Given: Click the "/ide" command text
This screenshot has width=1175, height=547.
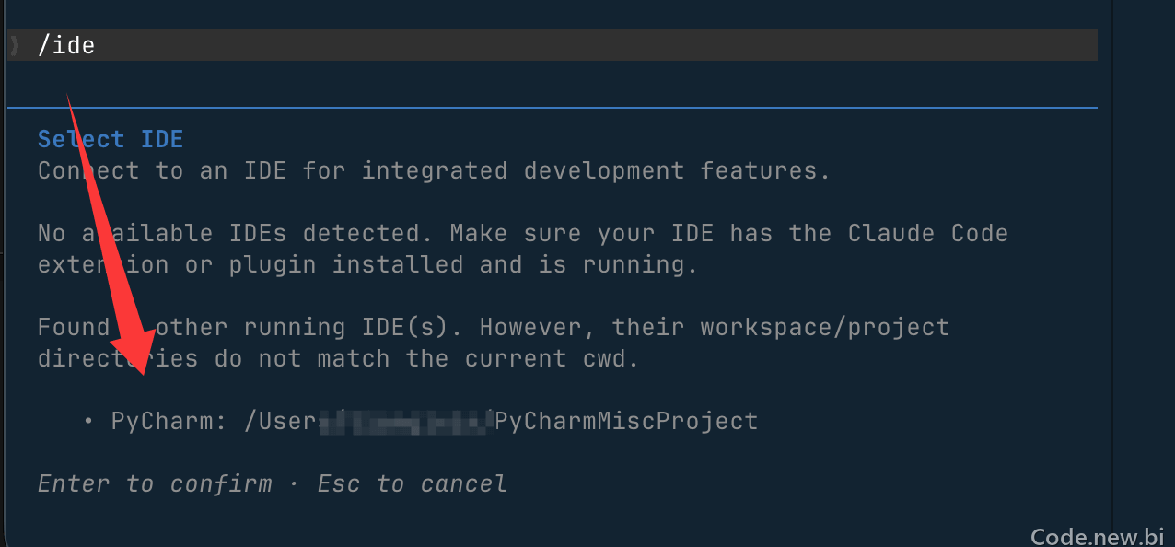Looking at the screenshot, I should tap(66, 45).
